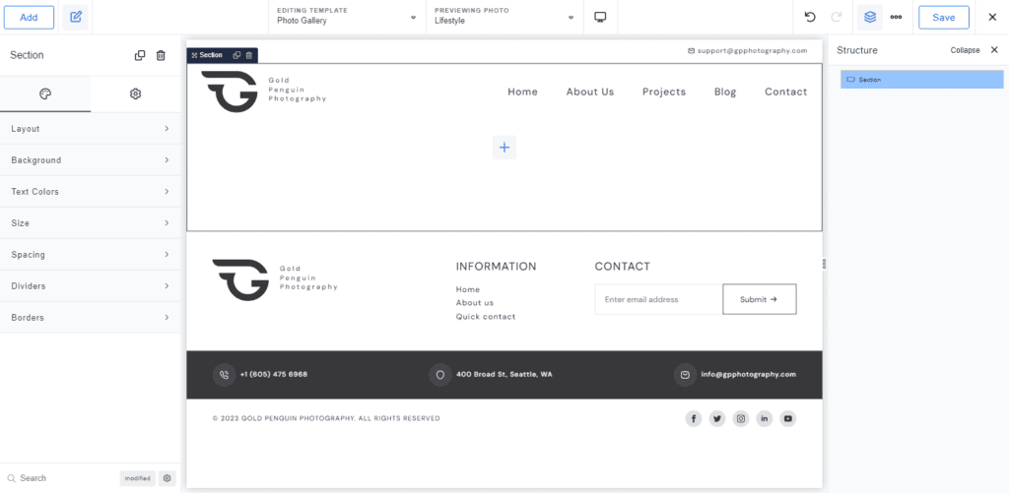Click the Add button

coord(29,17)
